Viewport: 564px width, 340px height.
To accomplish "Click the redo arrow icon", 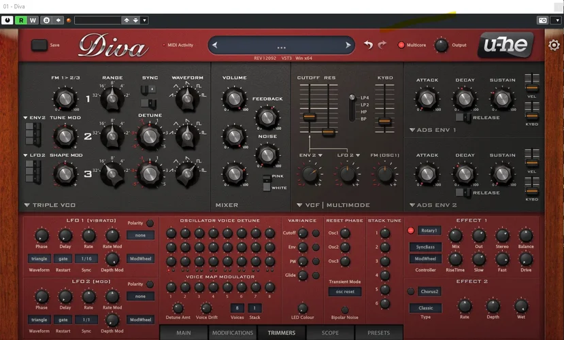I will (382, 45).
